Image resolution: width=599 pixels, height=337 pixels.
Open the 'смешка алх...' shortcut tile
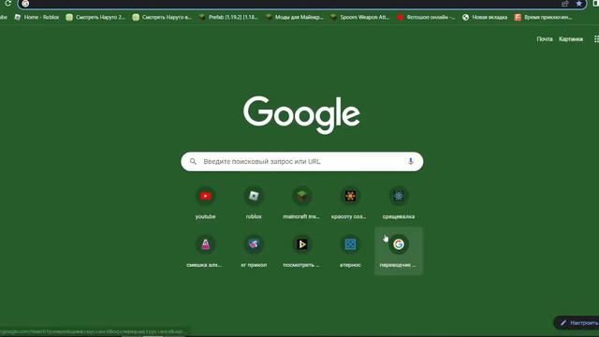click(206, 251)
